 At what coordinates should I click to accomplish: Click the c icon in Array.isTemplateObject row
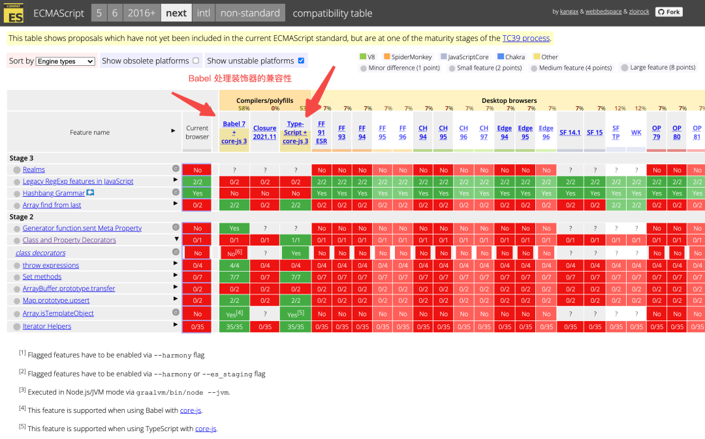(176, 312)
